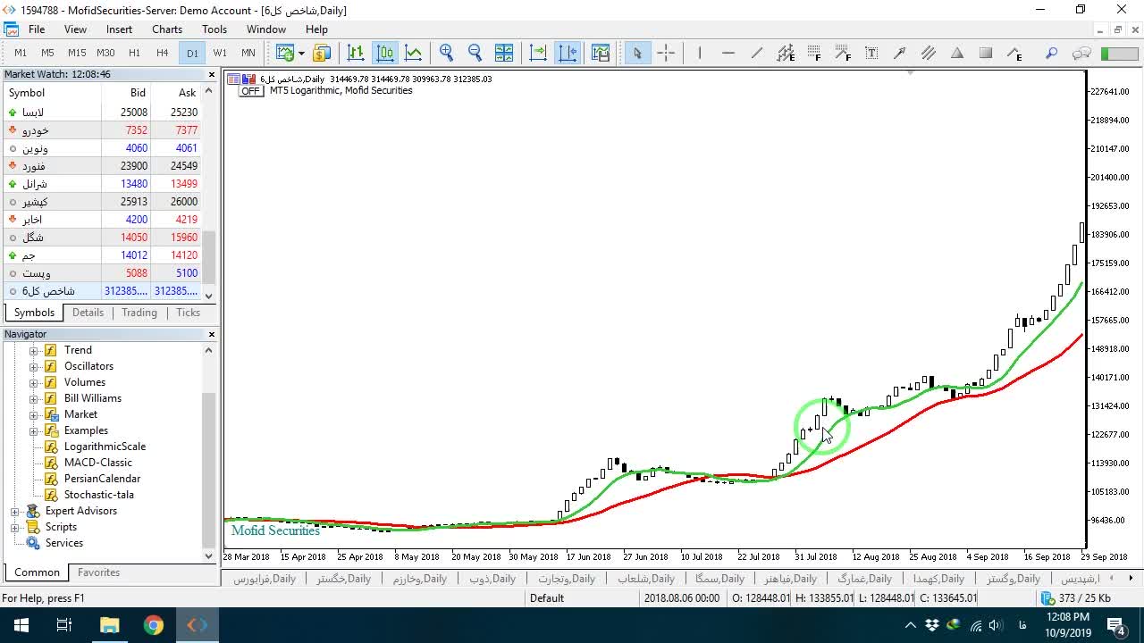Click the OFF button on chart
The image size is (1144, 643).
250,91
